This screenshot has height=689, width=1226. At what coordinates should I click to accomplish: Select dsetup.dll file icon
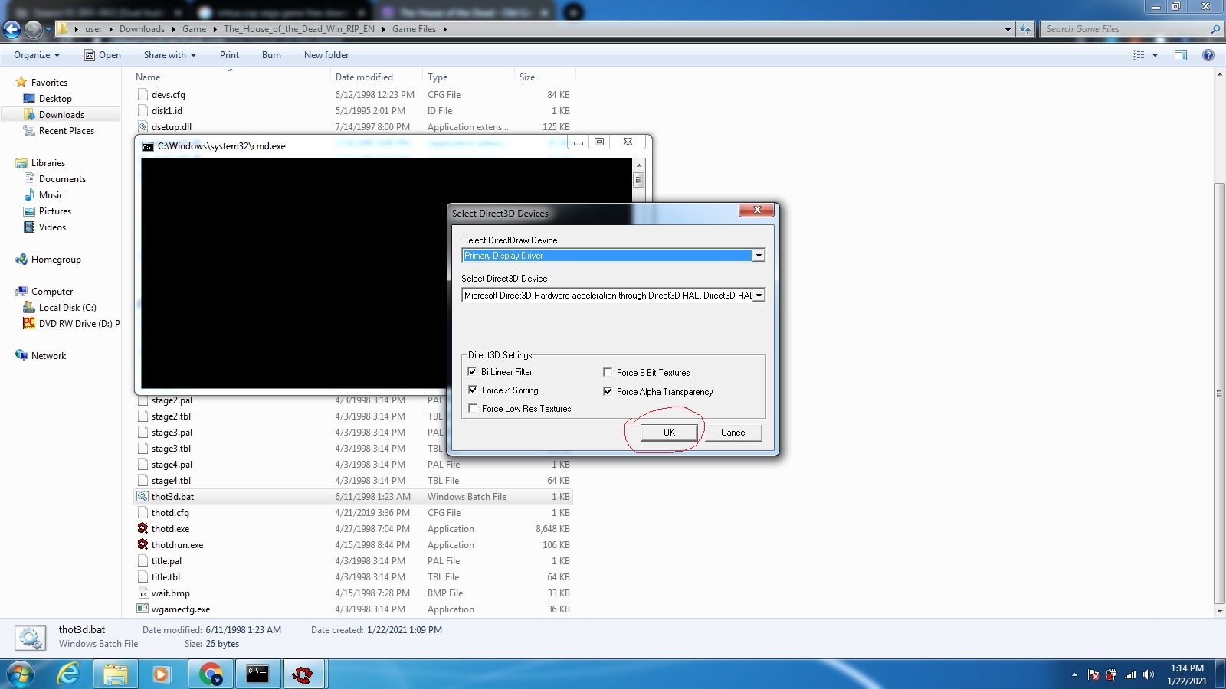(x=143, y=127)
